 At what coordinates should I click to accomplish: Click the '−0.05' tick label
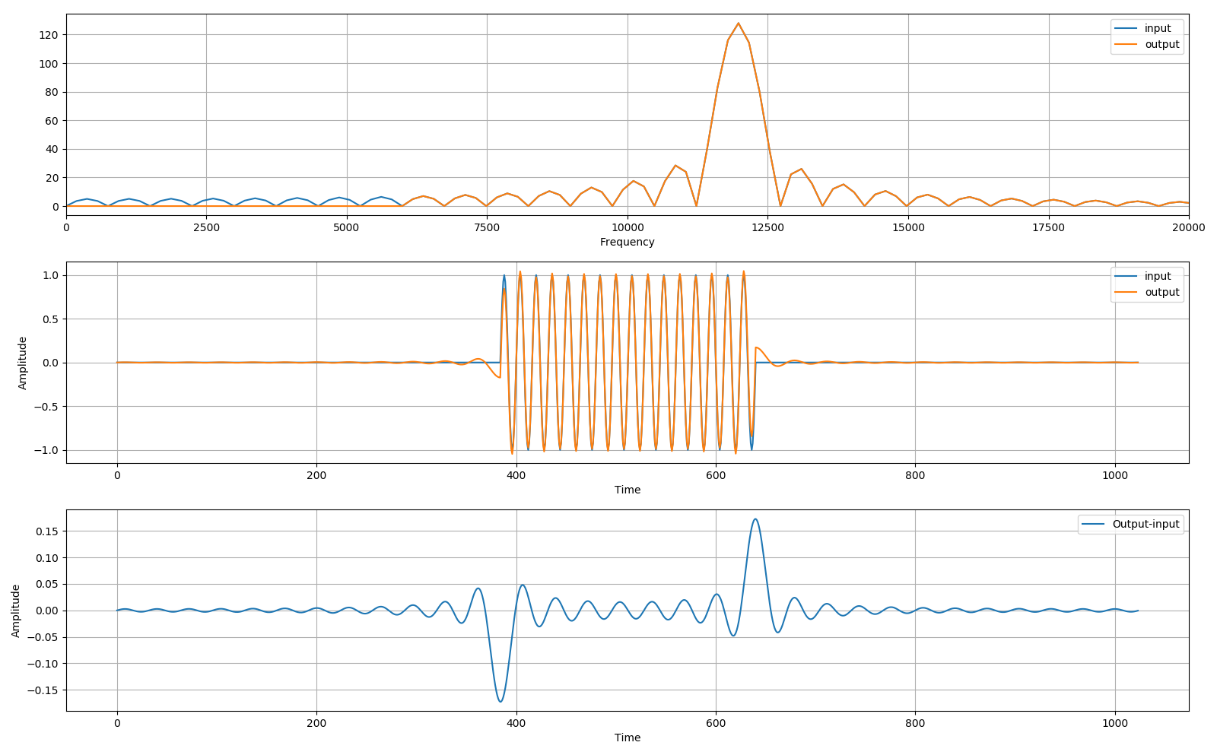point(43,637)
